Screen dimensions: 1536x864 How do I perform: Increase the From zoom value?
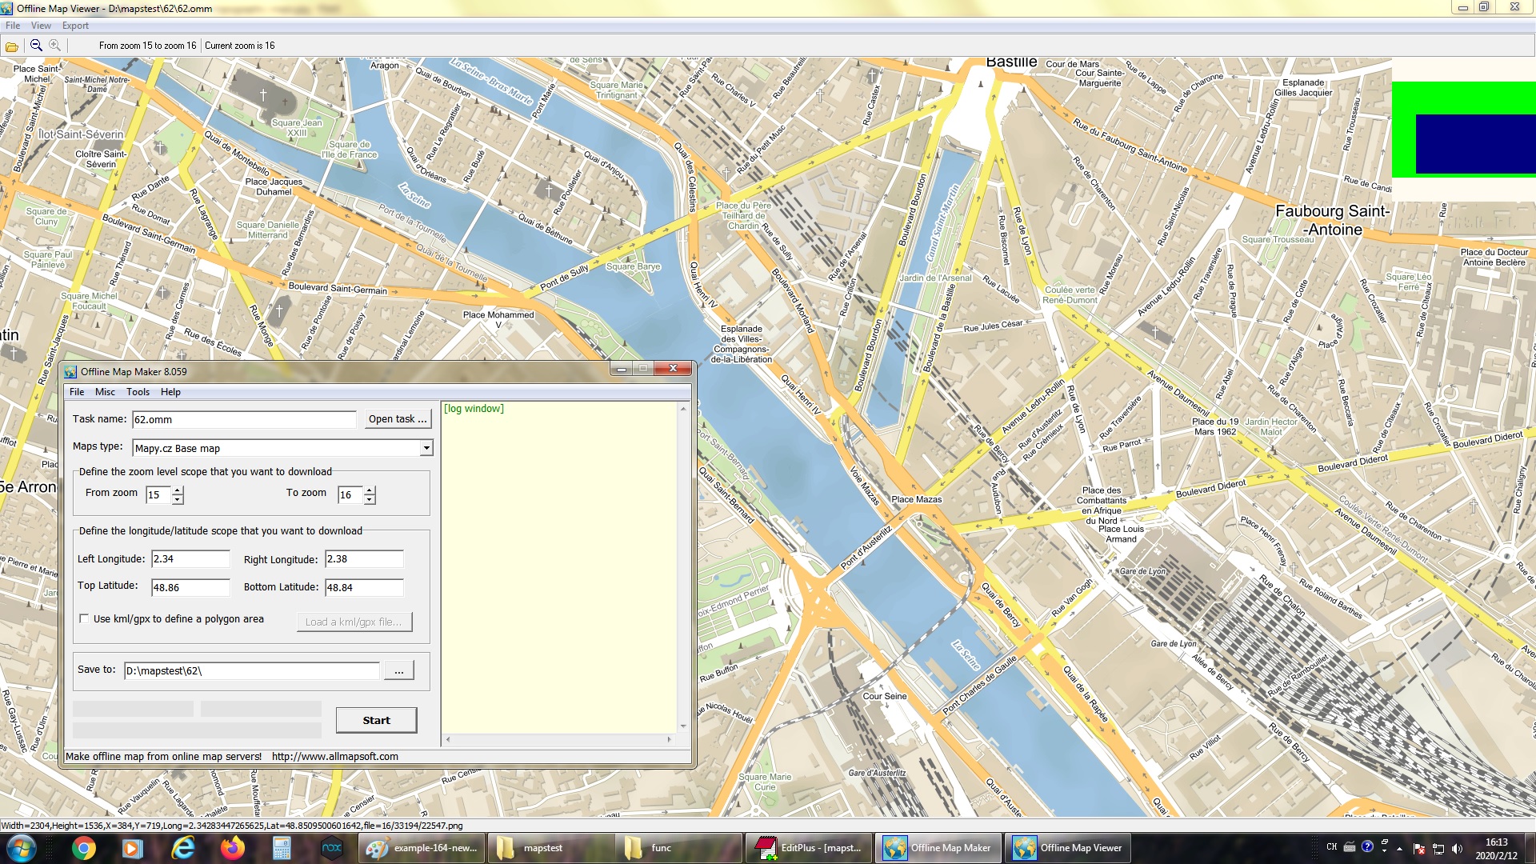[x=178, y=490]
